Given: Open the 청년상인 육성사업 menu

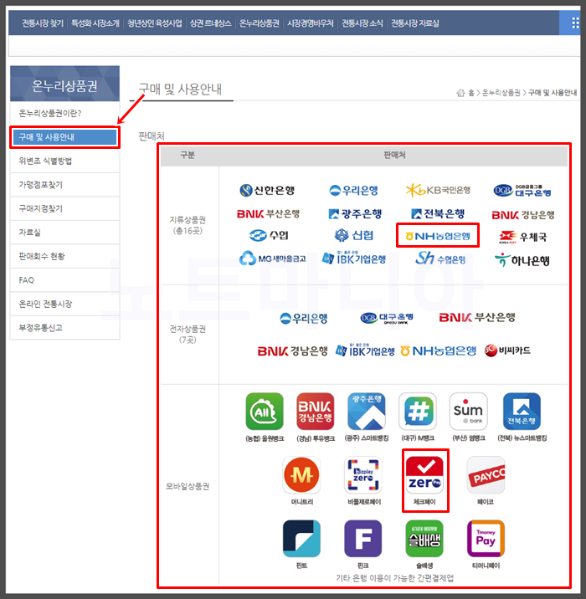Looking at the screenshot, I should click(x=154, y=23).
